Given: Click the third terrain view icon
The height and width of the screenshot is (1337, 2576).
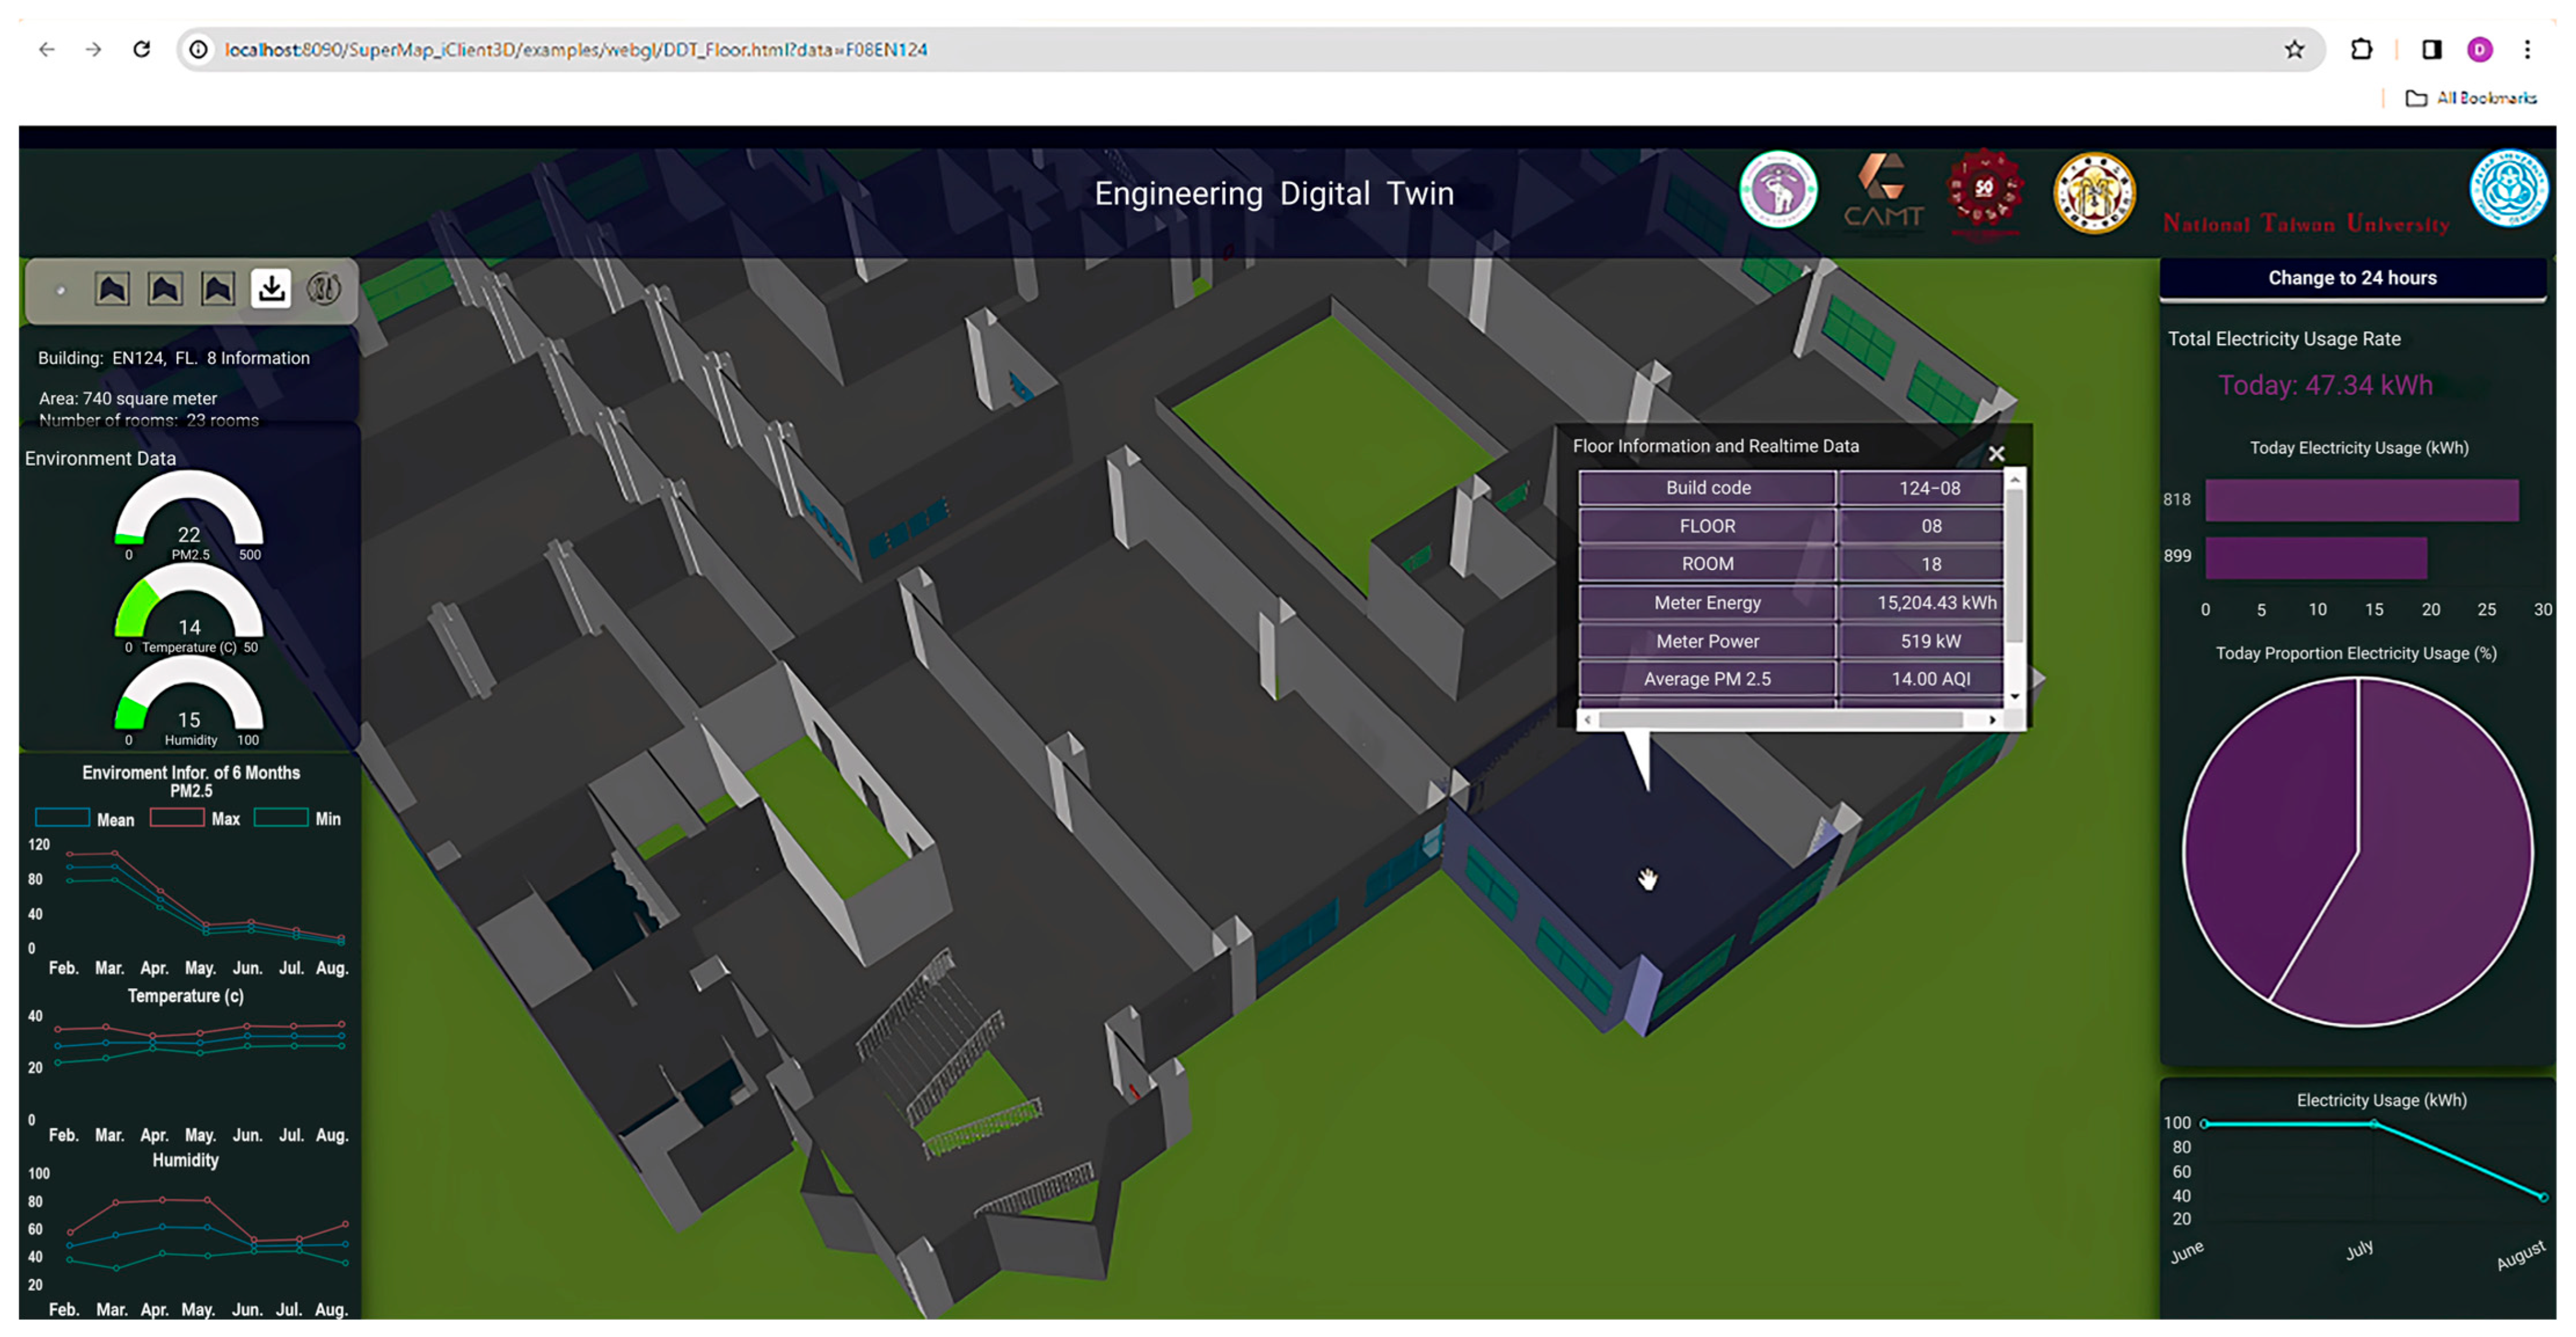Looking at the screenshot, I should click(x=218, y=289).
